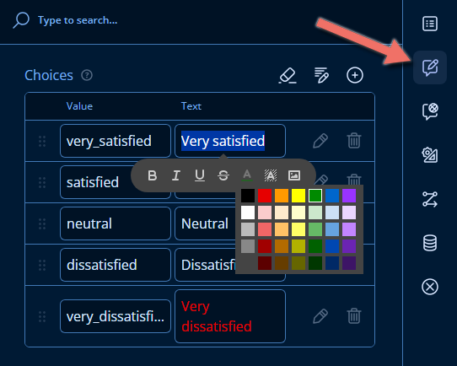Screen dimensions: 457x366
Task: Edit the very_dissatisfied choice with pencil
Action: [x=320, y=316]
